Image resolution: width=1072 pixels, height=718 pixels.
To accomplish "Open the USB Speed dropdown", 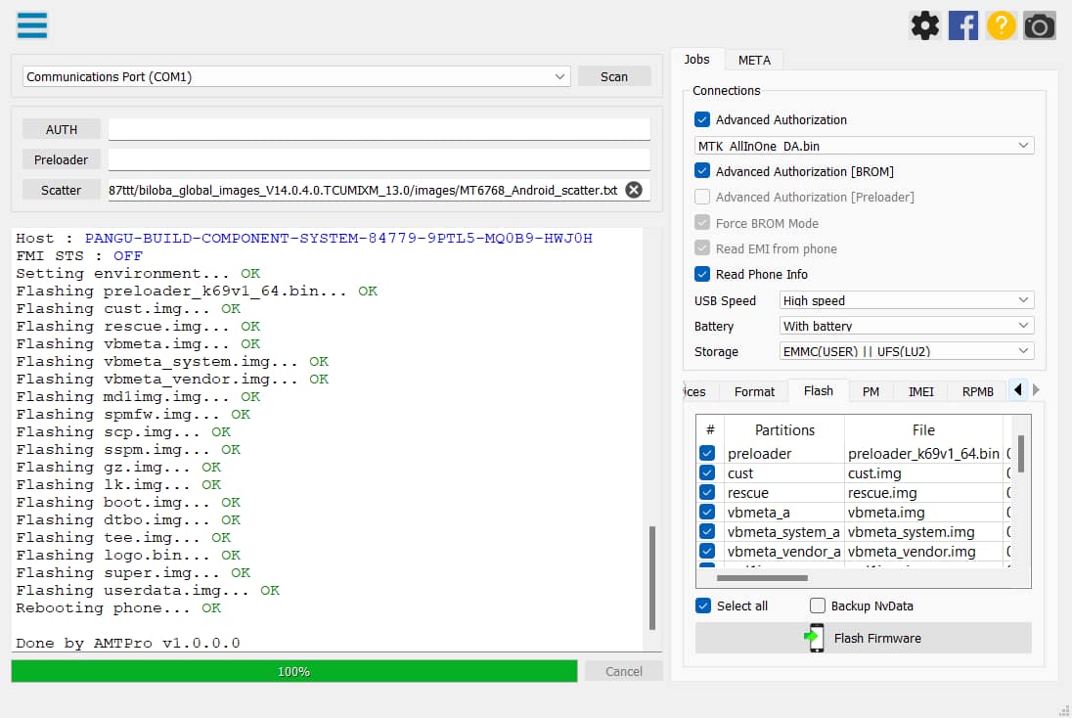I will 907,300.
